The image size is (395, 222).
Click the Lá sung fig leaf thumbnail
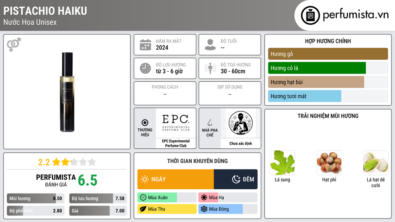point(282,163)
